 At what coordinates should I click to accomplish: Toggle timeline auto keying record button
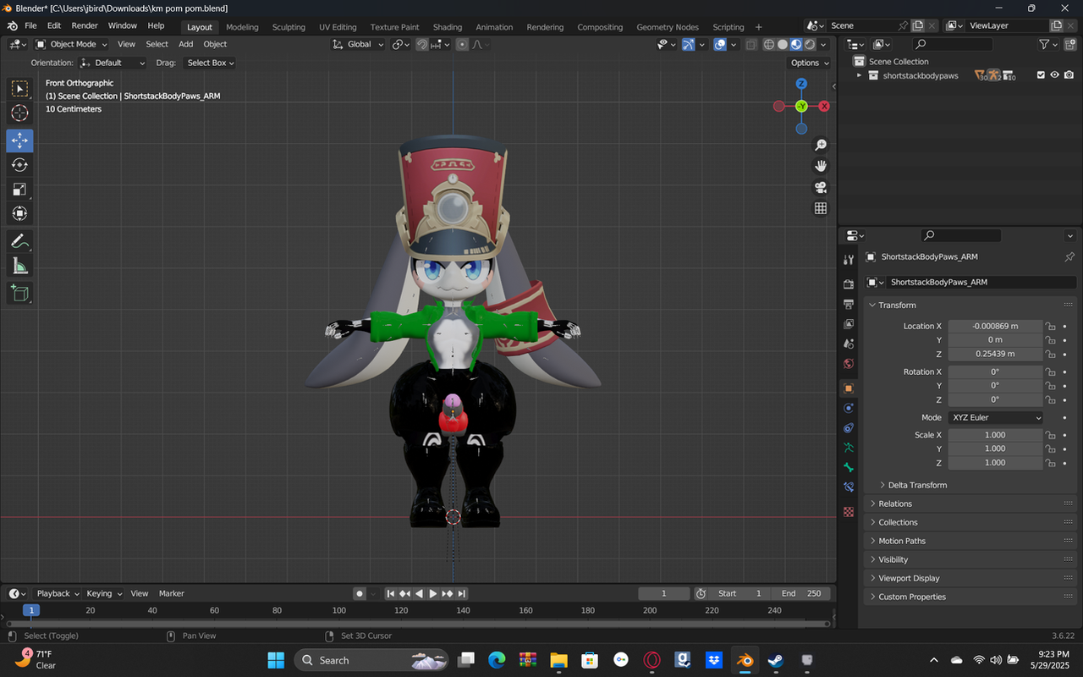click(360, 594)
